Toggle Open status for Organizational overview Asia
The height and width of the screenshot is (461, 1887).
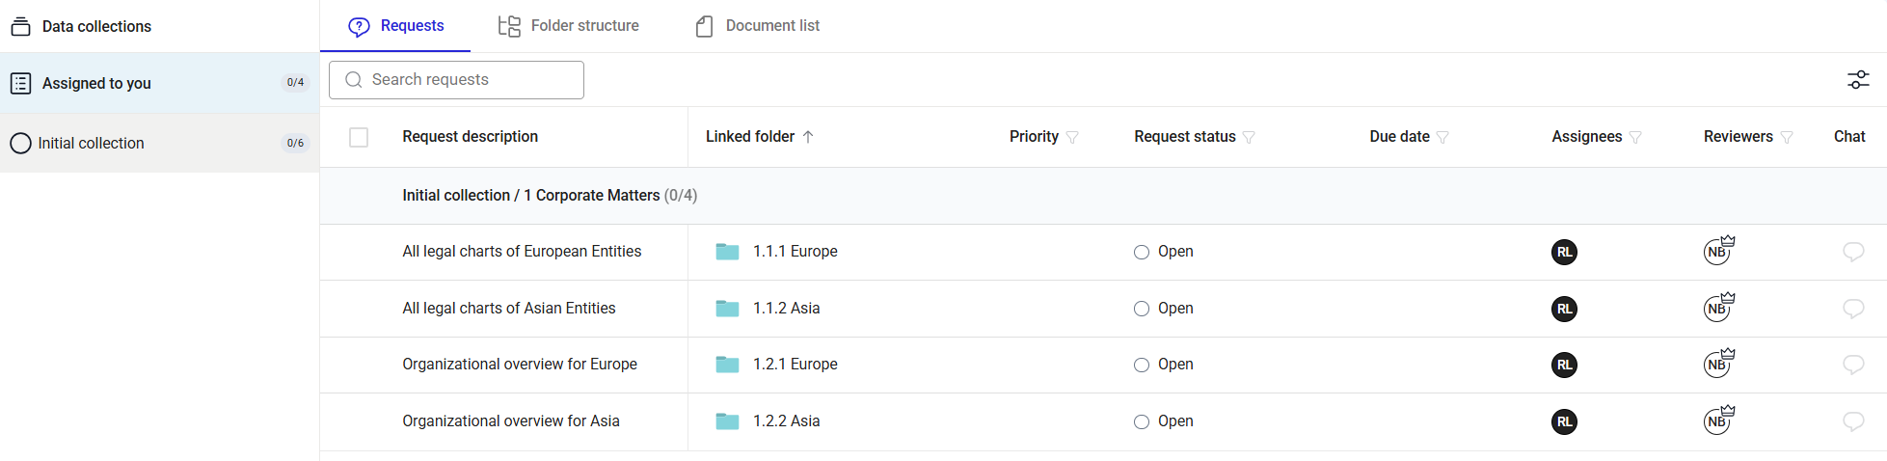[x=1142, y=422]
